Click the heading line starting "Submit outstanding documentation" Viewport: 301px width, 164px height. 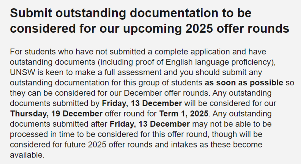(131, 13)
